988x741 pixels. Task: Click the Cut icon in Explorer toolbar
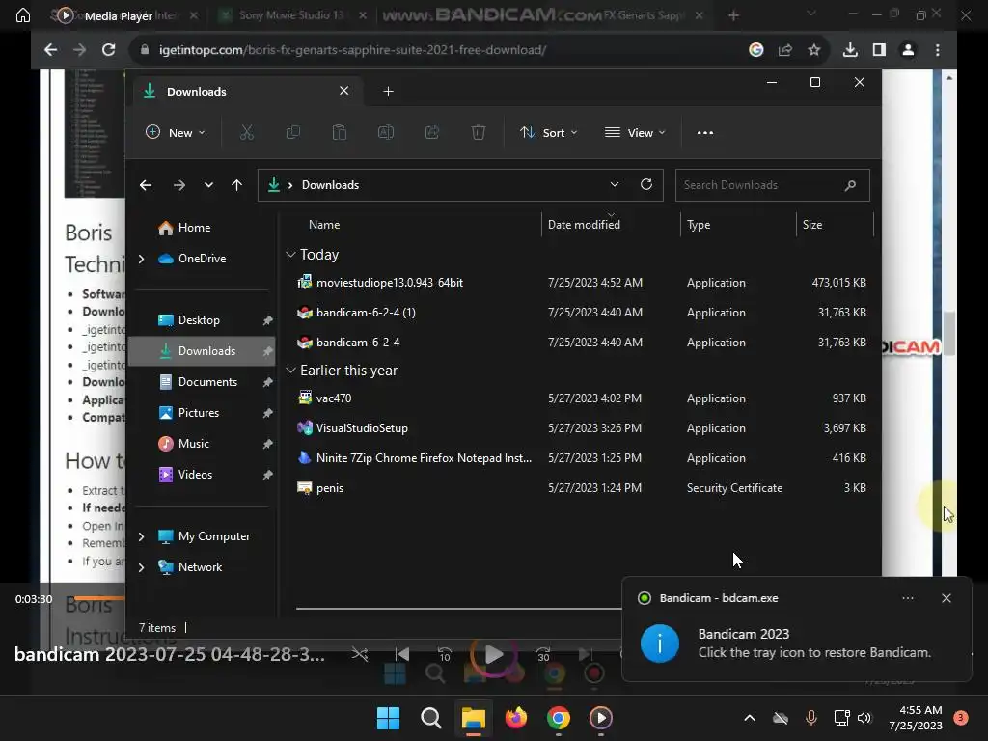pos(246,132)
